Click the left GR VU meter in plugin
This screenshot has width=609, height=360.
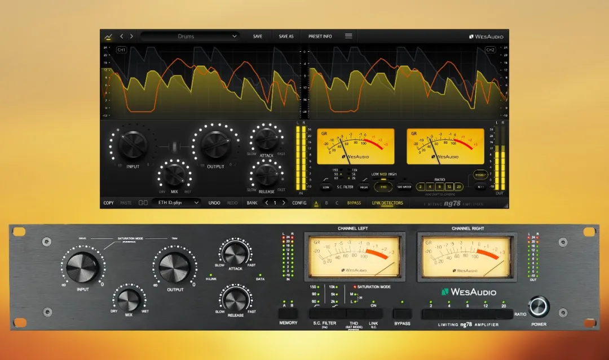pos(355,146)
